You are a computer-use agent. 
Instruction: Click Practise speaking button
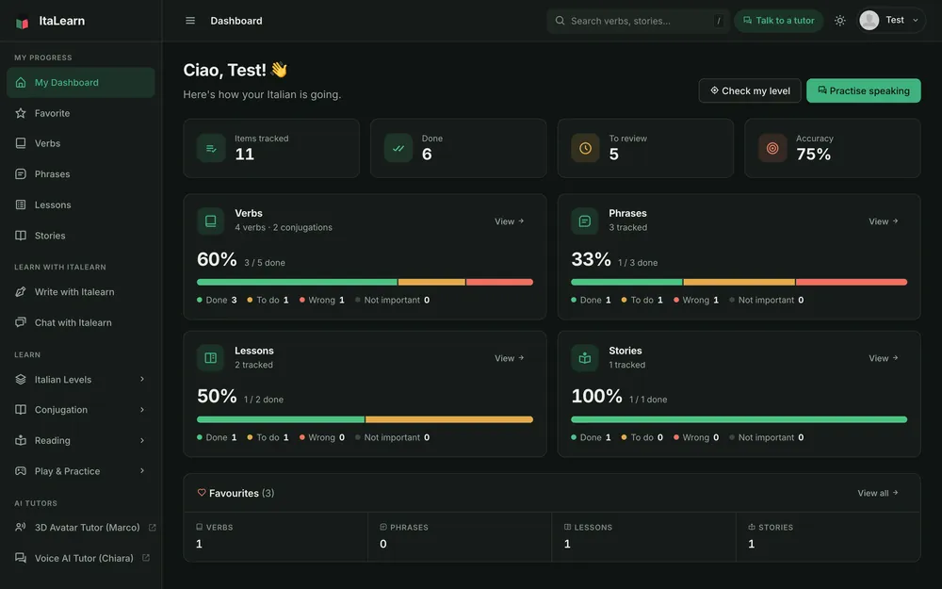pyautogui.click(x=863, y=90)
